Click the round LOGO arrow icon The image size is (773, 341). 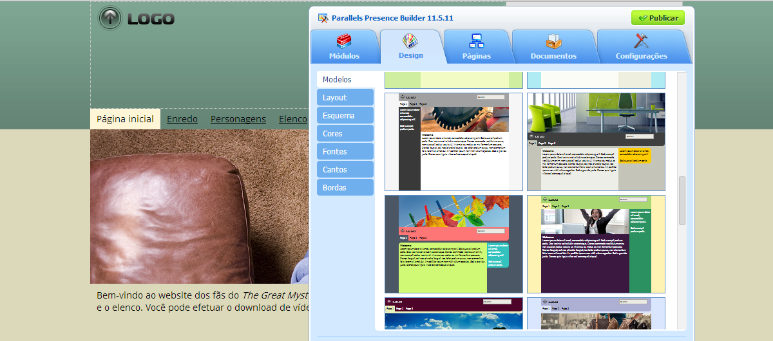click(110, 18)
